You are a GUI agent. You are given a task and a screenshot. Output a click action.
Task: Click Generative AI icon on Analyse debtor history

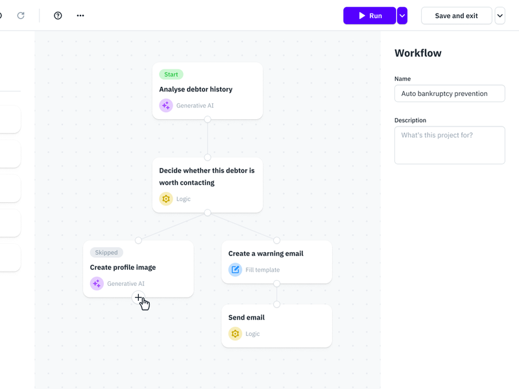point(166,106)
